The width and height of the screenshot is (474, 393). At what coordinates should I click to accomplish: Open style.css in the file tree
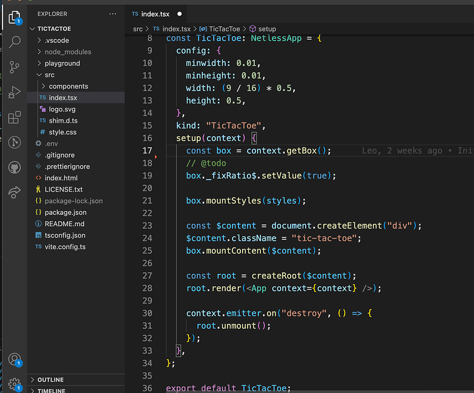[76, 132]
